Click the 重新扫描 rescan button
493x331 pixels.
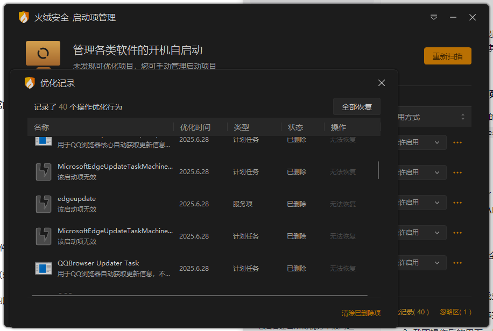(447, 55)
